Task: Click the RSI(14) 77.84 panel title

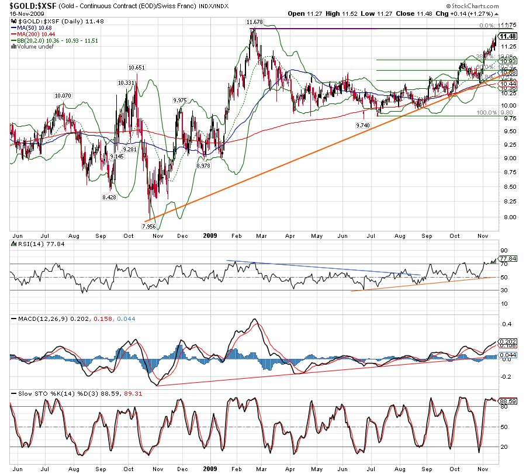Action: tap(41, 244)
